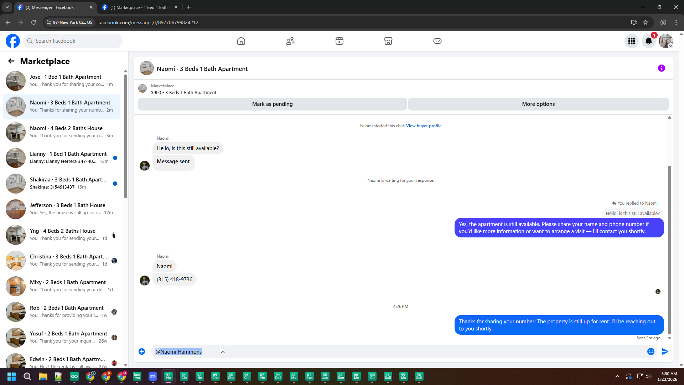This screenshot has width=684, height=385.
Task: Go back in browser history
Action: tap(8, 22)
